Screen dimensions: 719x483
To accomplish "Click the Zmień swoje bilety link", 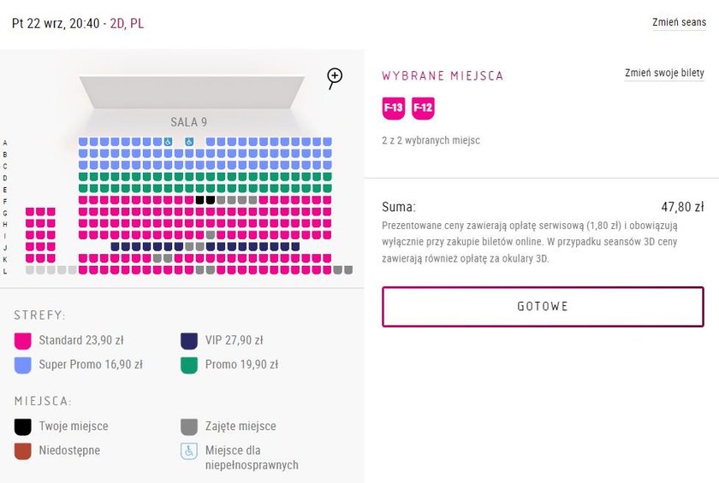I will pos(664,74).
